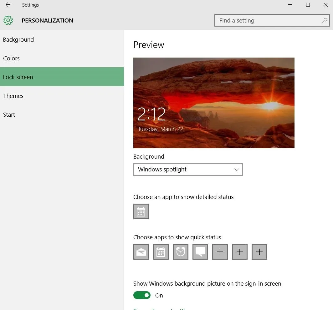Open the Themes section
This screenshot has width=333, height=310.
[x=62, y=96]
